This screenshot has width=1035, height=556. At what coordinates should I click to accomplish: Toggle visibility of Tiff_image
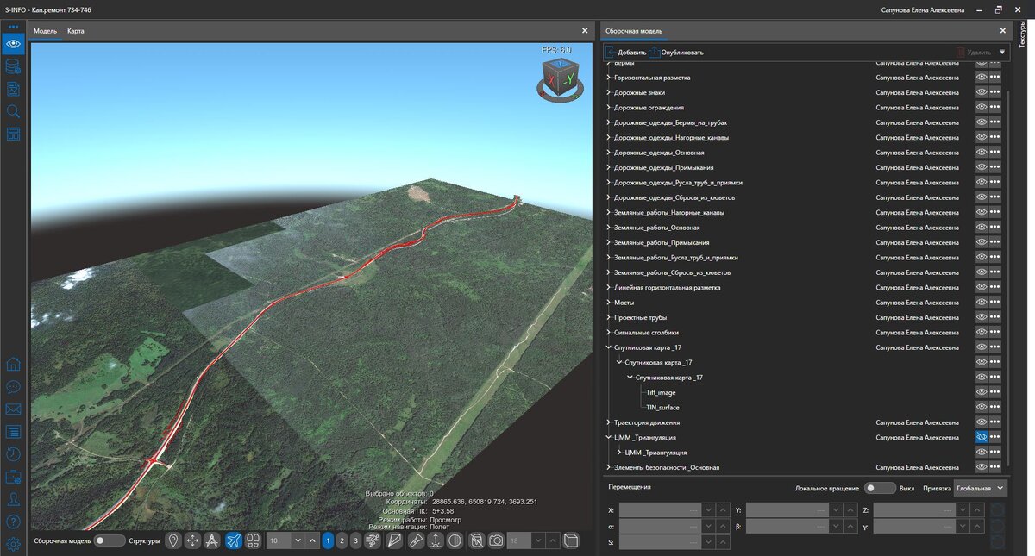(x=982, y=392)
